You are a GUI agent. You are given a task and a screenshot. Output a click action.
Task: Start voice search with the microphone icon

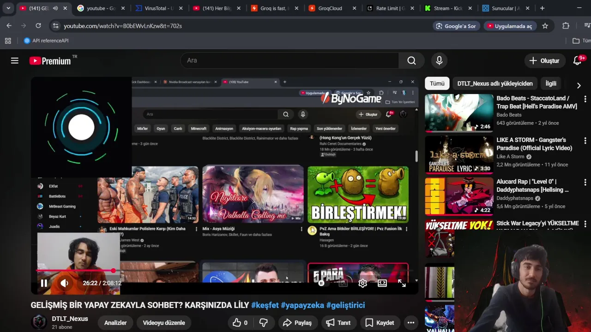point(439,60)
